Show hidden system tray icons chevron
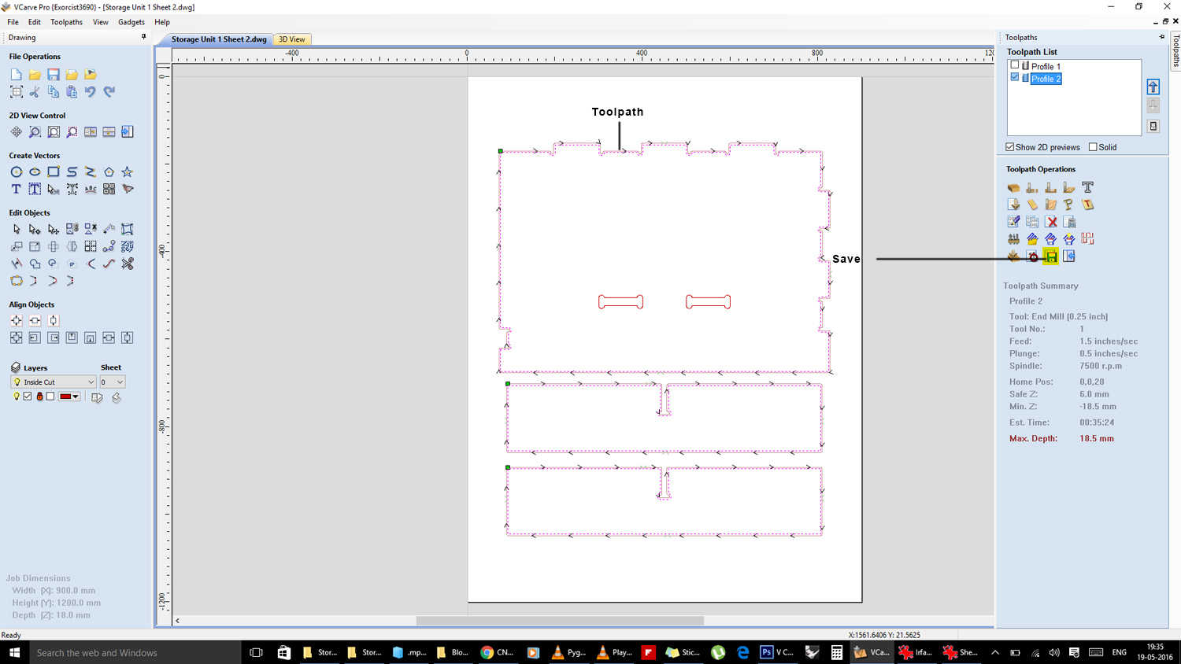The height and width of the screenshot is (664, 1181). pos(995,652)
